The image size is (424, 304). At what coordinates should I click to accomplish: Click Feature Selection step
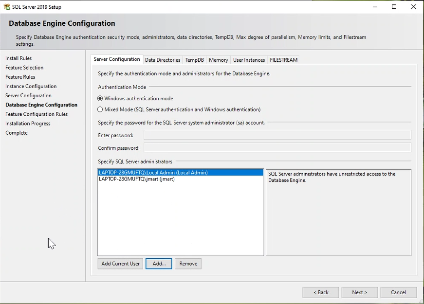[x=24, y=68]
